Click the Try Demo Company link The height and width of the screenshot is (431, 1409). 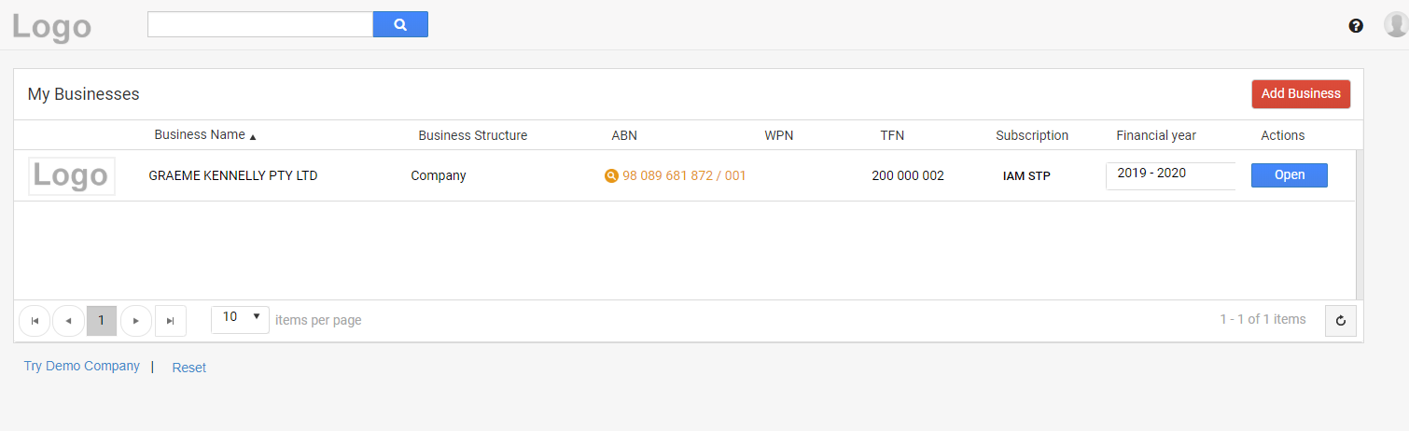pos(82,367)
